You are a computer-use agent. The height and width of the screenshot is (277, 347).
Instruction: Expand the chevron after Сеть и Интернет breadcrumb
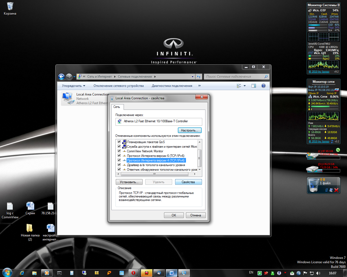click(x=115, y=77)
